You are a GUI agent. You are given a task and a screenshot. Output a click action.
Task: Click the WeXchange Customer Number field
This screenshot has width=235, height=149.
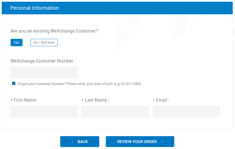click(44, 73)
